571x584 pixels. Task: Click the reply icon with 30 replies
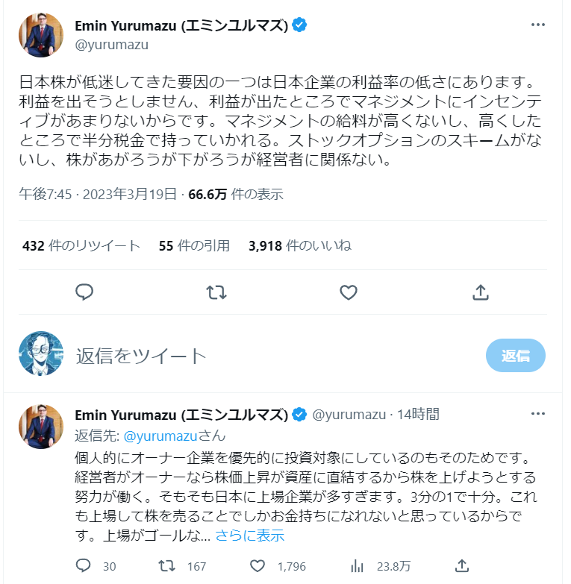point(84,566)
